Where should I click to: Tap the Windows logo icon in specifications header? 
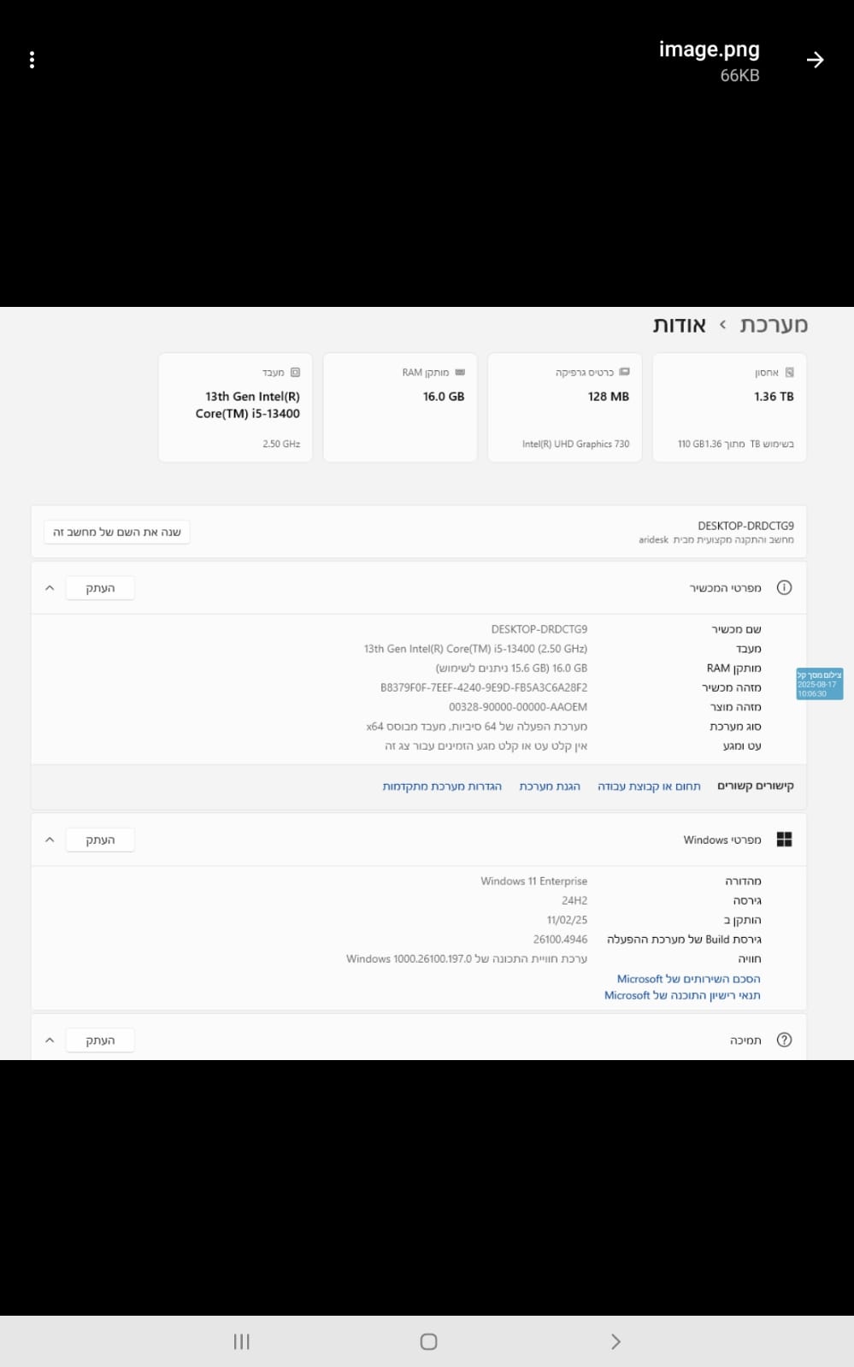pos(784,840)
